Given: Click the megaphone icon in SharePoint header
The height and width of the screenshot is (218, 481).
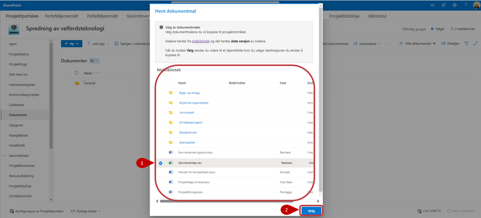Looking at the screenshot, I should (x=433, y=5).
